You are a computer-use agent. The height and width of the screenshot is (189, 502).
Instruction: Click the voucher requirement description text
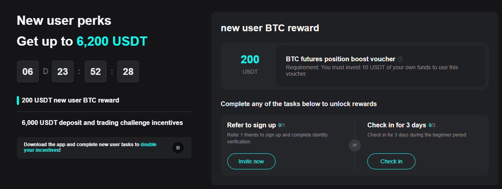(372, 70)
